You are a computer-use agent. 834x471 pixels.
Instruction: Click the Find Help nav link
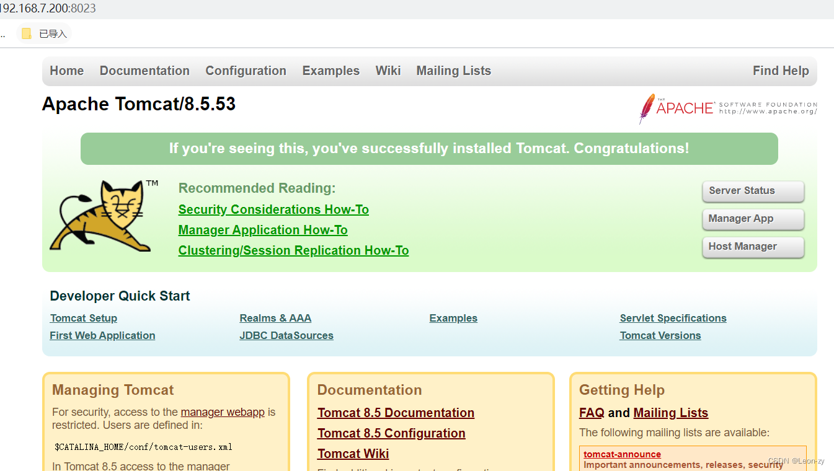(781, 71)
